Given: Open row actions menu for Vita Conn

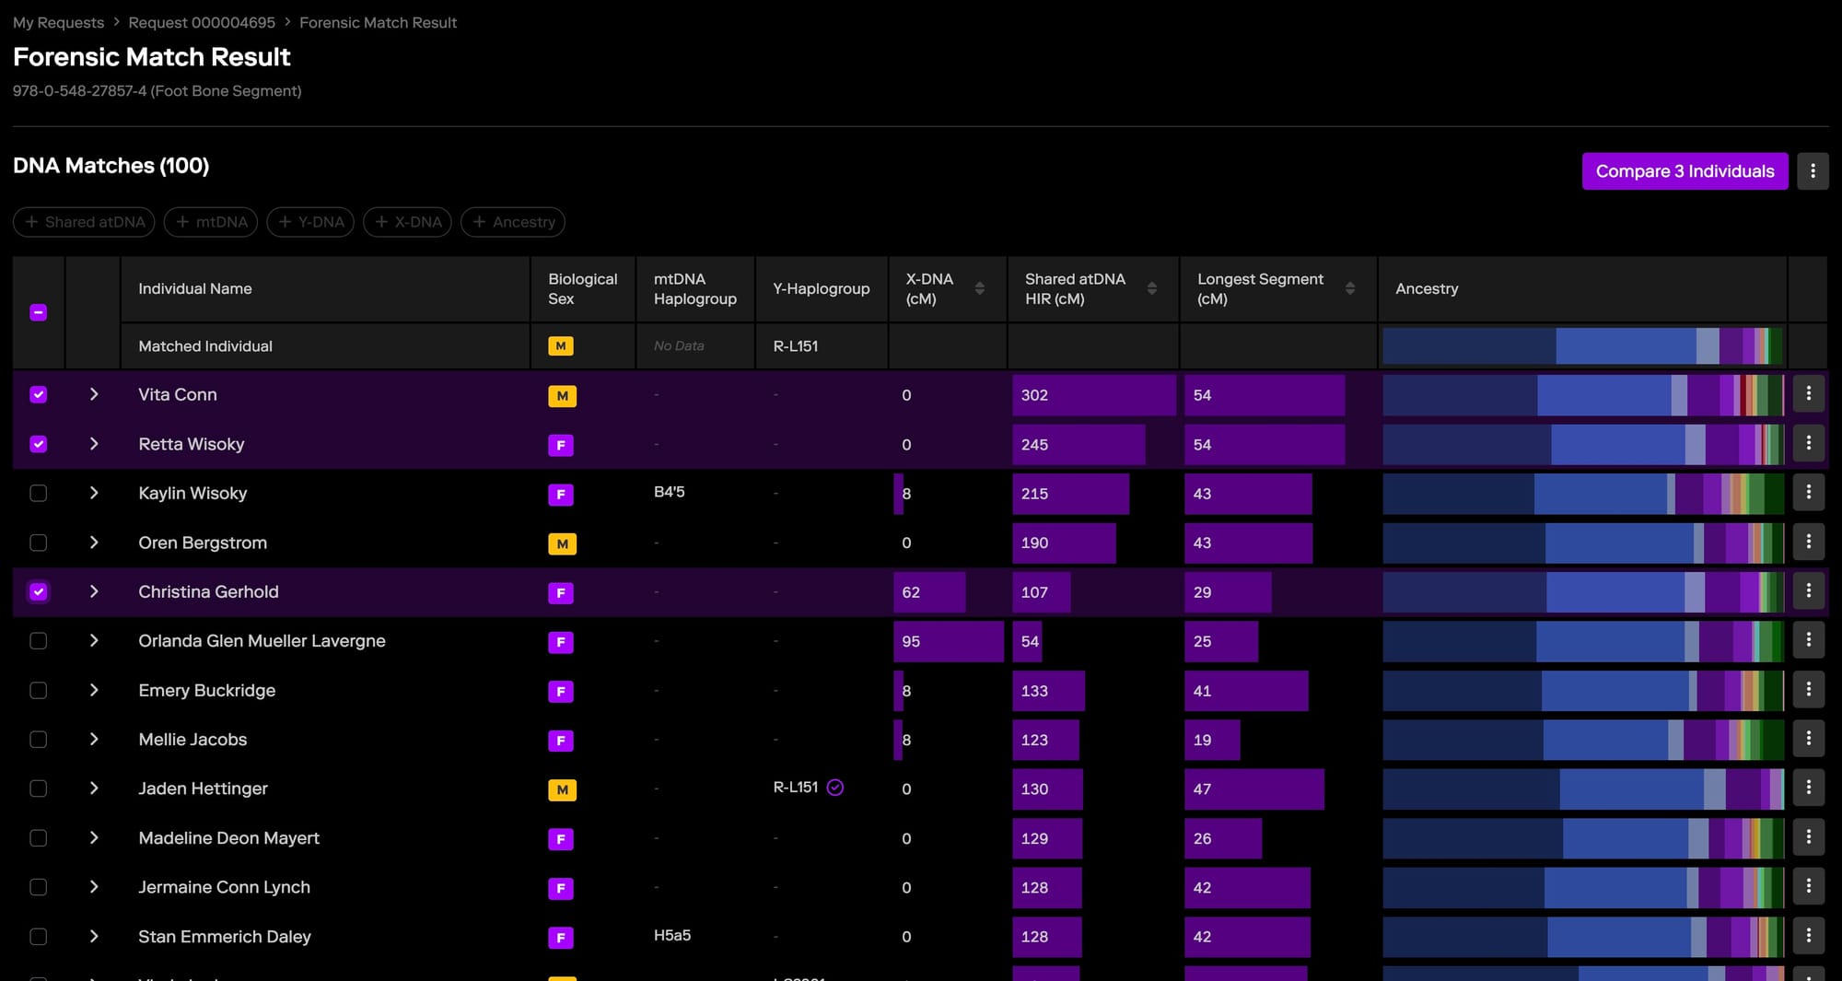Looking at the screenshot, I should click(1808, 394).
